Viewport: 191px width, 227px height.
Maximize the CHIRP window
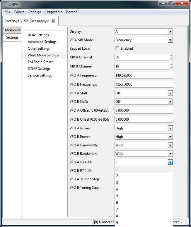171,3
